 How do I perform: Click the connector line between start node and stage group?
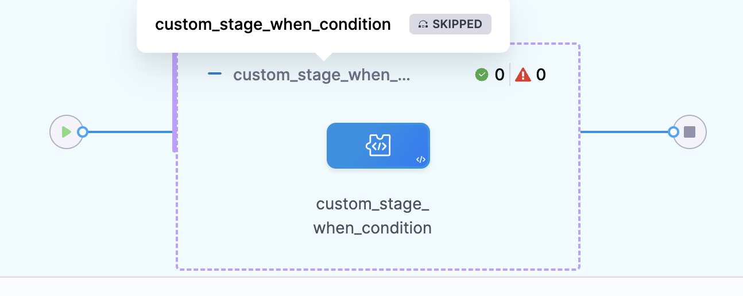129,132
